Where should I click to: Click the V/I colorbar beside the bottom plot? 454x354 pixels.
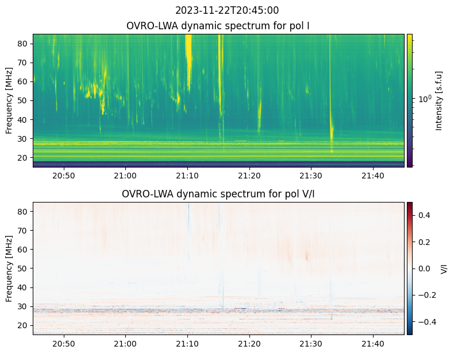(410, 268)
